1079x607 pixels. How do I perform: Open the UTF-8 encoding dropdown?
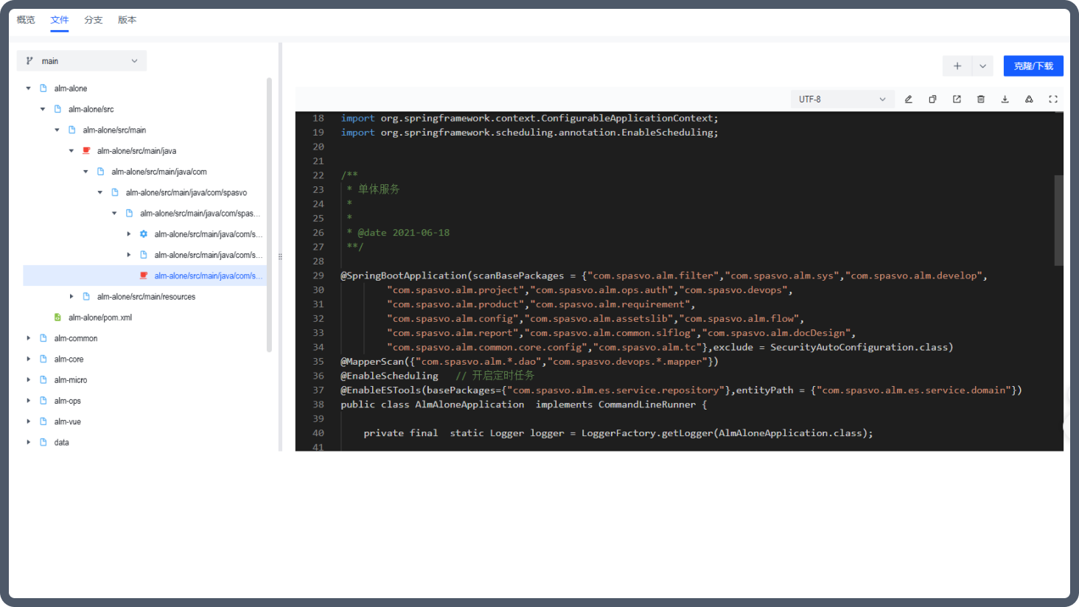tap(842, 99)
